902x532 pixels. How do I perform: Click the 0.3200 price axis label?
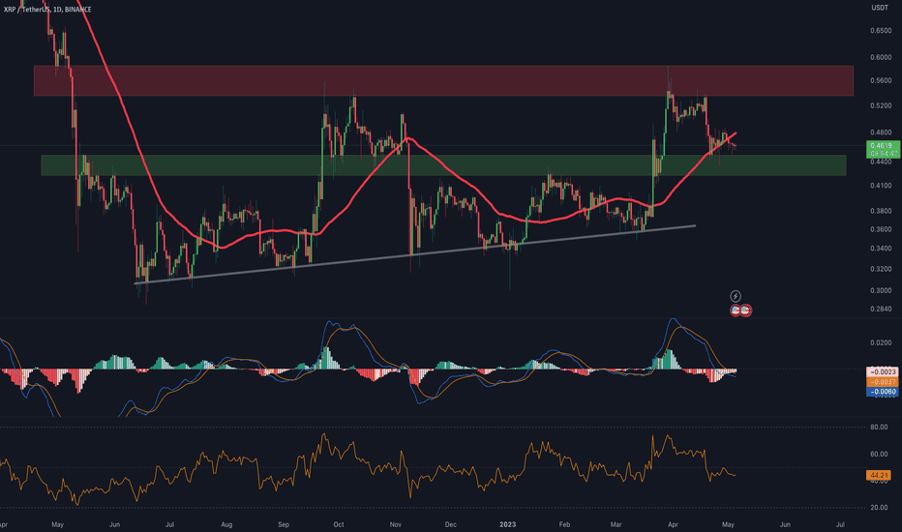(881, 269)
